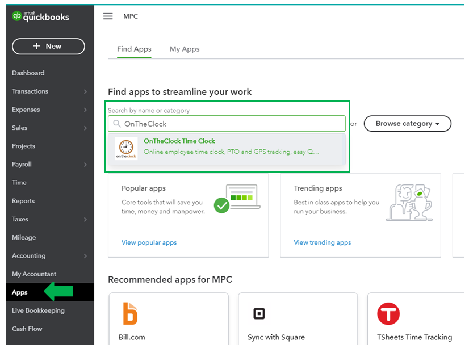469x361 pixels.
Task: Click the search magnifier icon
Action: click(117, 124)
